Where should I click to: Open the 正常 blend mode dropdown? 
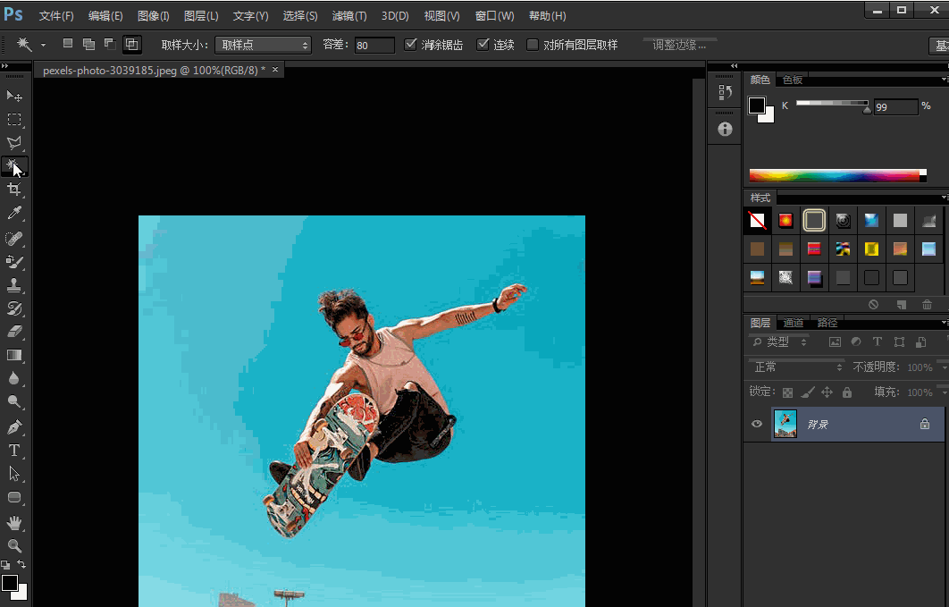coord(797,367)
